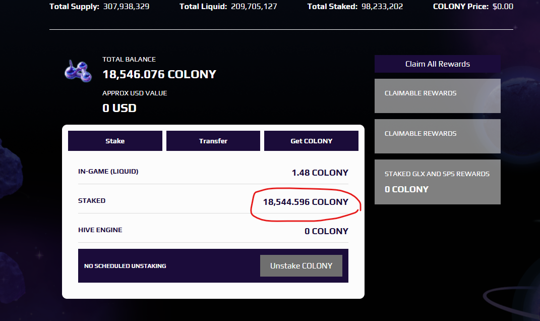Click the COLONY token icon

click(x=78, y=71)
